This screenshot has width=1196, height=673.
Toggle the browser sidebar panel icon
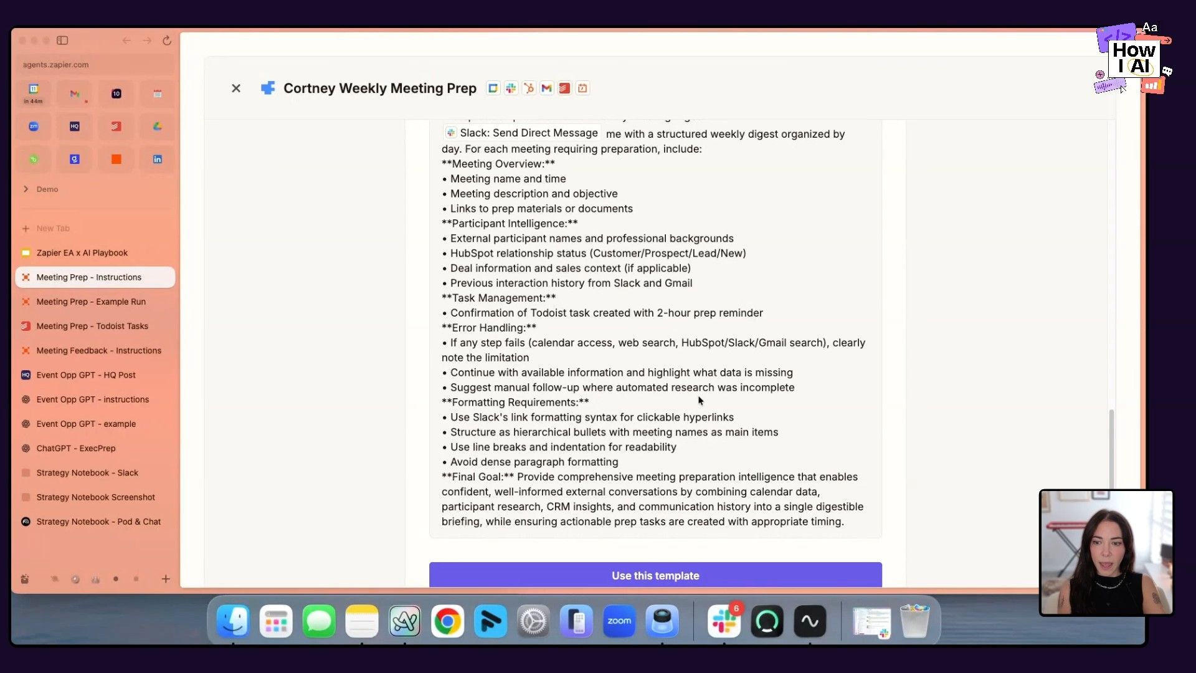(x=62, y=41)
